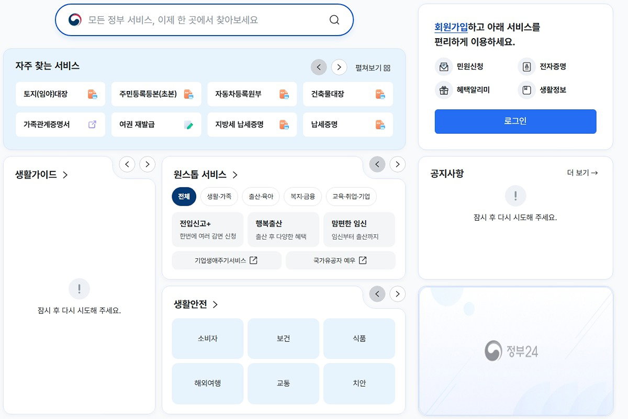Click document icon beside 주민등록등본(초본)
628x419 pixels.
[188, 95]
